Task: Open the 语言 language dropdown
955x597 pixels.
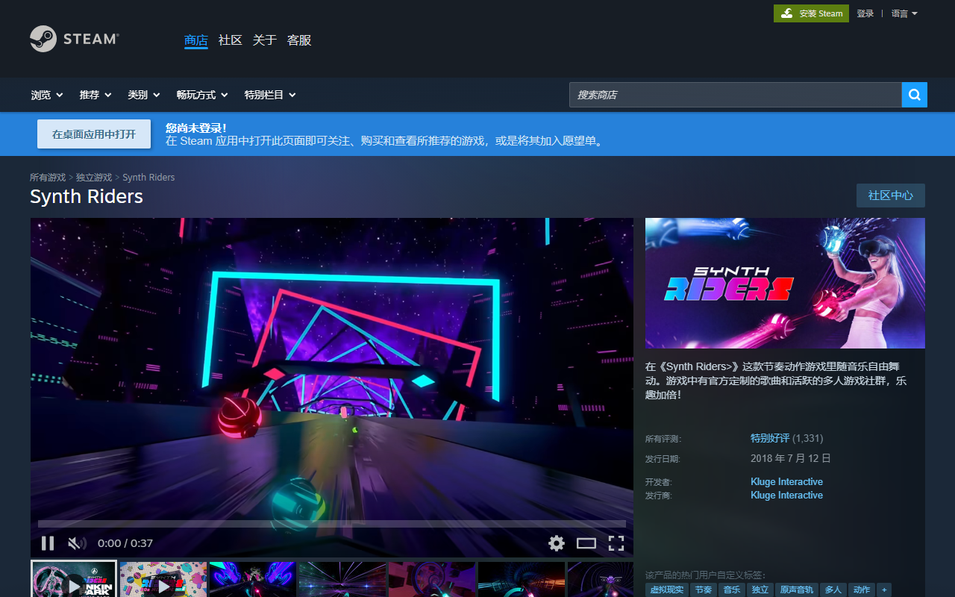Action: point(904,13)
